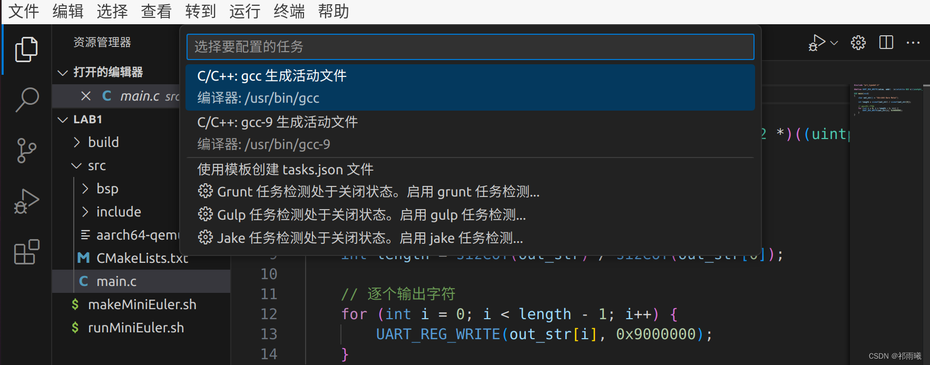Click the shell icon of makeMiniEuler.sh
930x365 pixels.
(x=75, y=304)
